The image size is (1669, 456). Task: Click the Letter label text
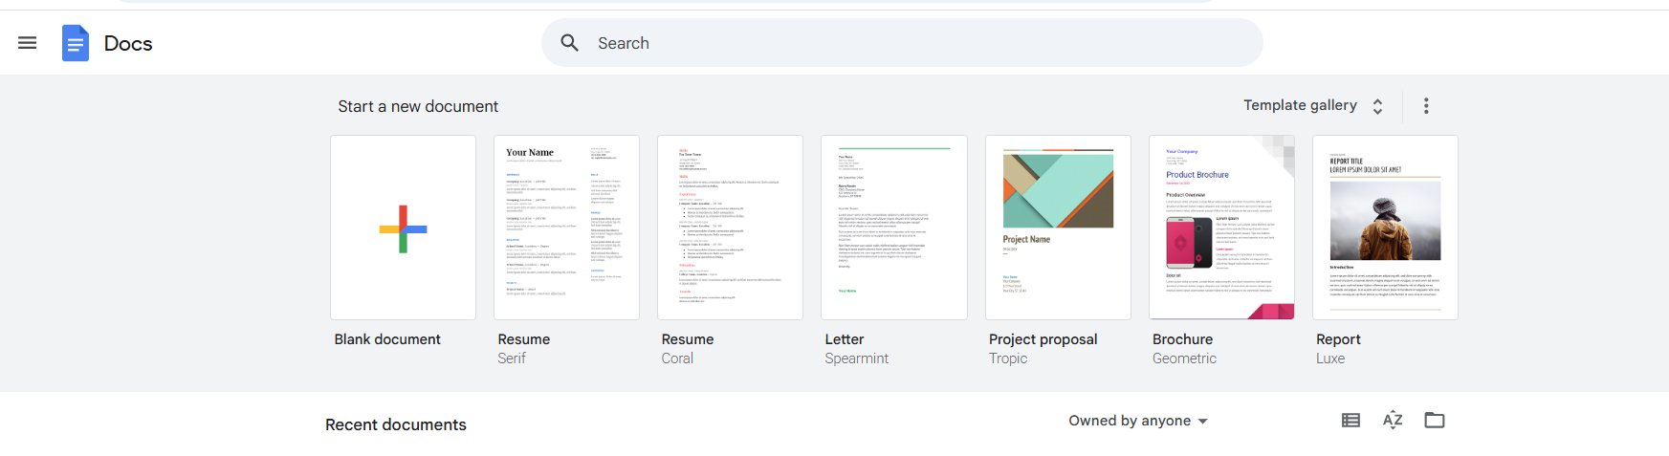[845, 339]
